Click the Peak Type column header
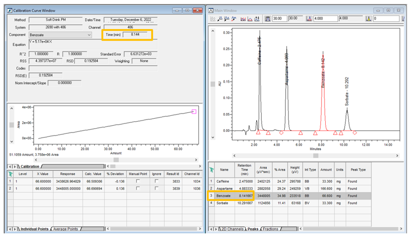This screenshot has width=409, height=237. [358, 169]
